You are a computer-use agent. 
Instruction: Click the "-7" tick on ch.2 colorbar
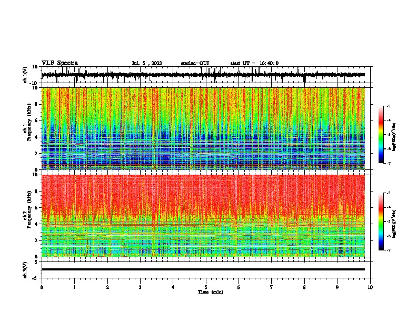[388, 250]
